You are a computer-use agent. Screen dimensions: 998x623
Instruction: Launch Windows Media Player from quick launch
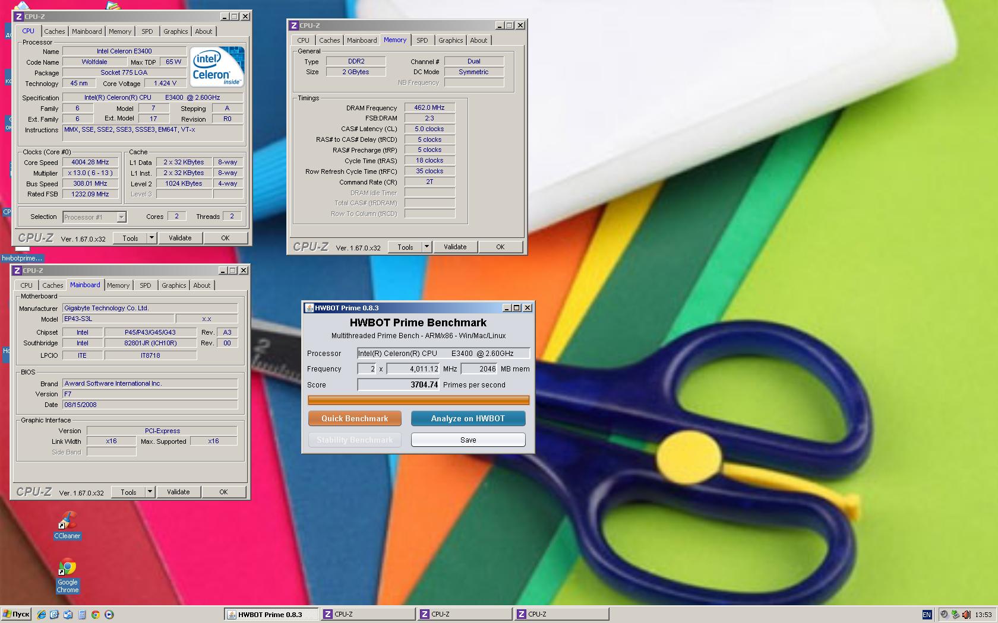pyautogui.click(x=109, y=615)
